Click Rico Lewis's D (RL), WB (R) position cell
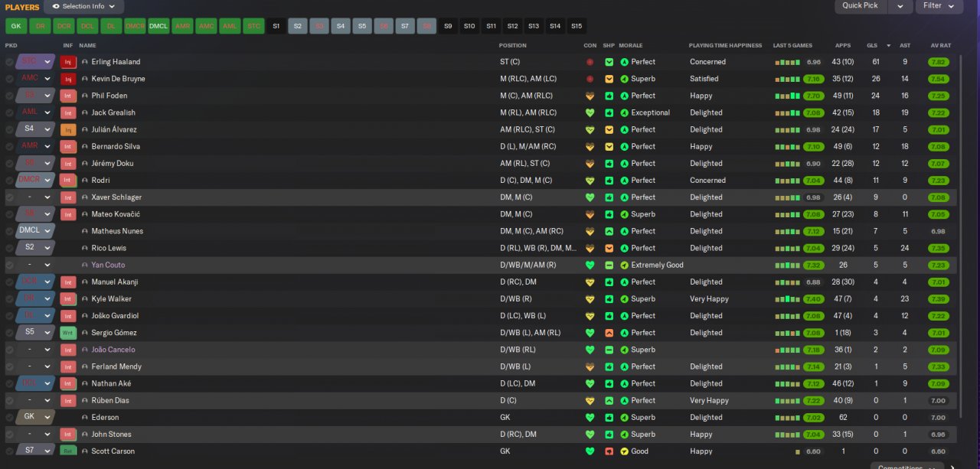 click(537, 248)
